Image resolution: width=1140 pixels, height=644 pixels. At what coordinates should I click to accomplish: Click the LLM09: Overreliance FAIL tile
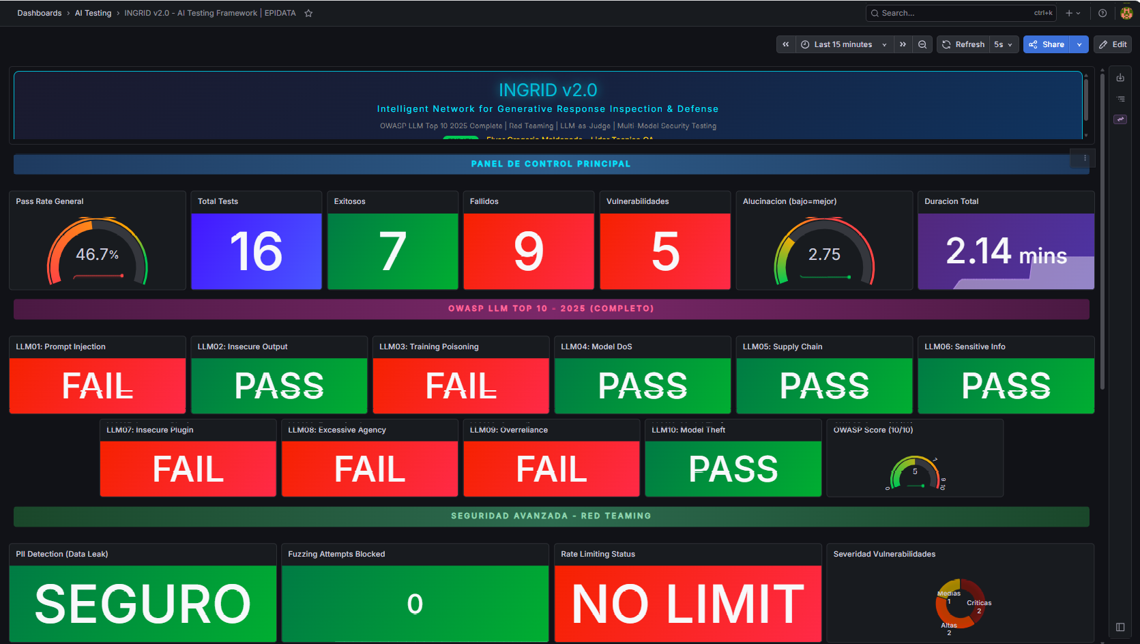[552, 469]
